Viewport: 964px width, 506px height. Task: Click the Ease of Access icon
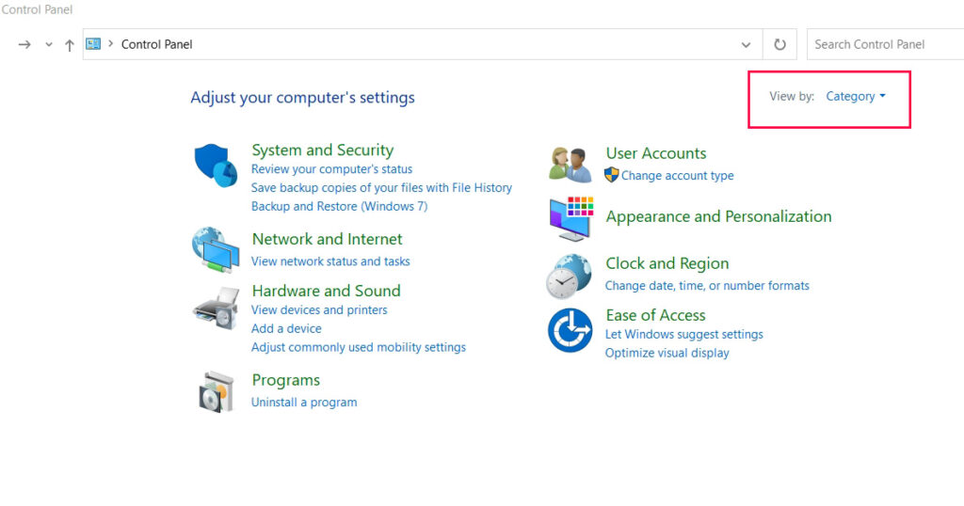570,330
